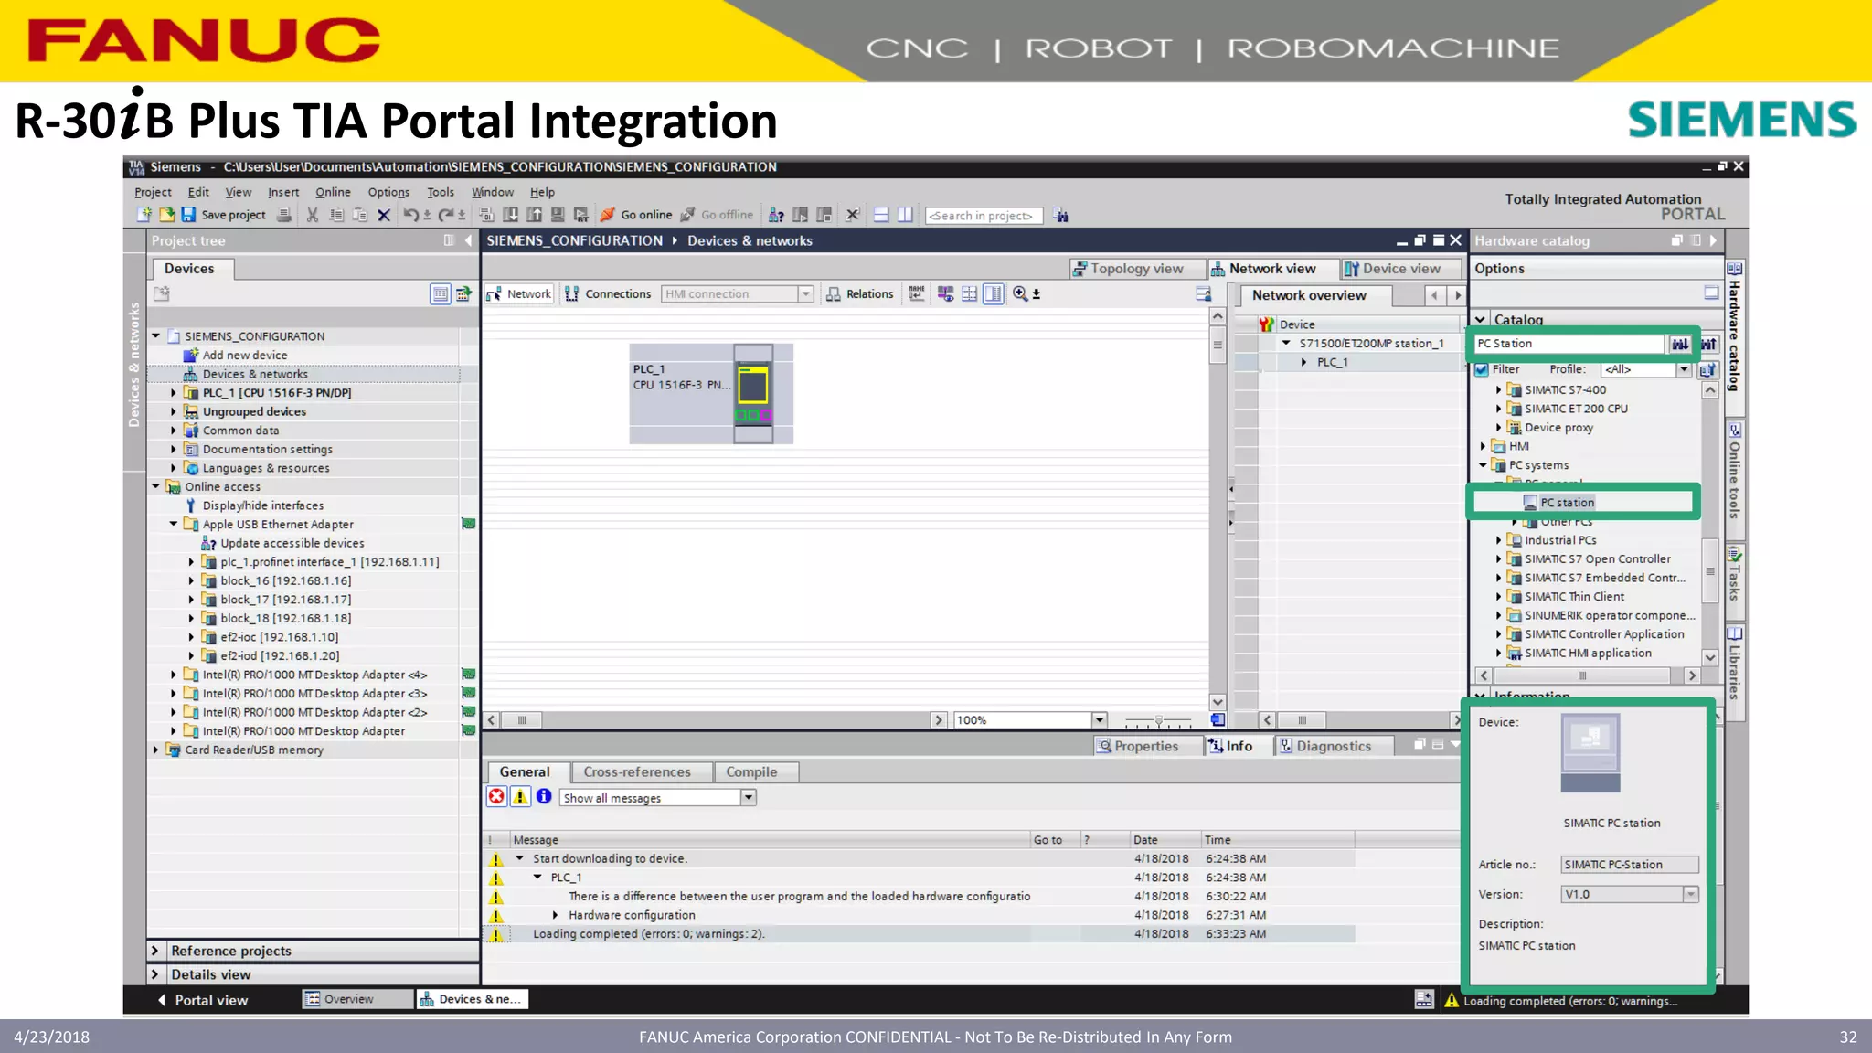The width and height of the screenshot is (1872, 1053).
Task: Click the Search in project field
Action: [x=984, y=216]
